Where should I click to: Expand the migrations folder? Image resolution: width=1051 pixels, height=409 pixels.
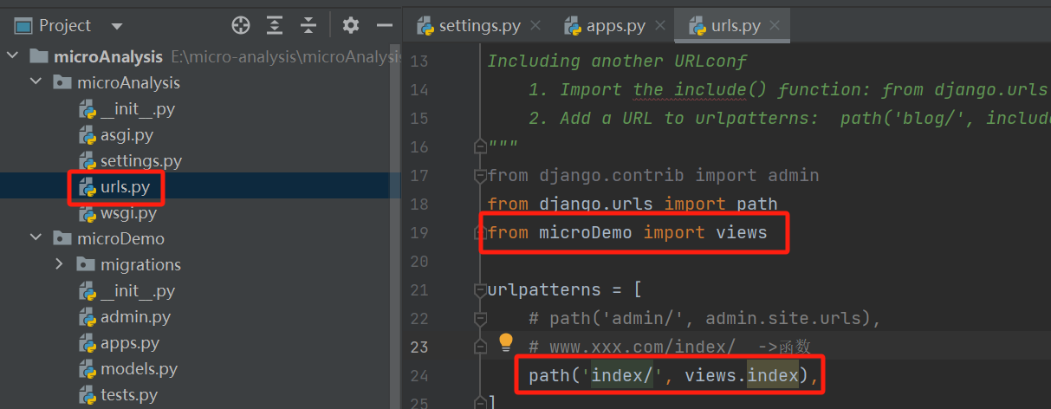tap(59, 264)
